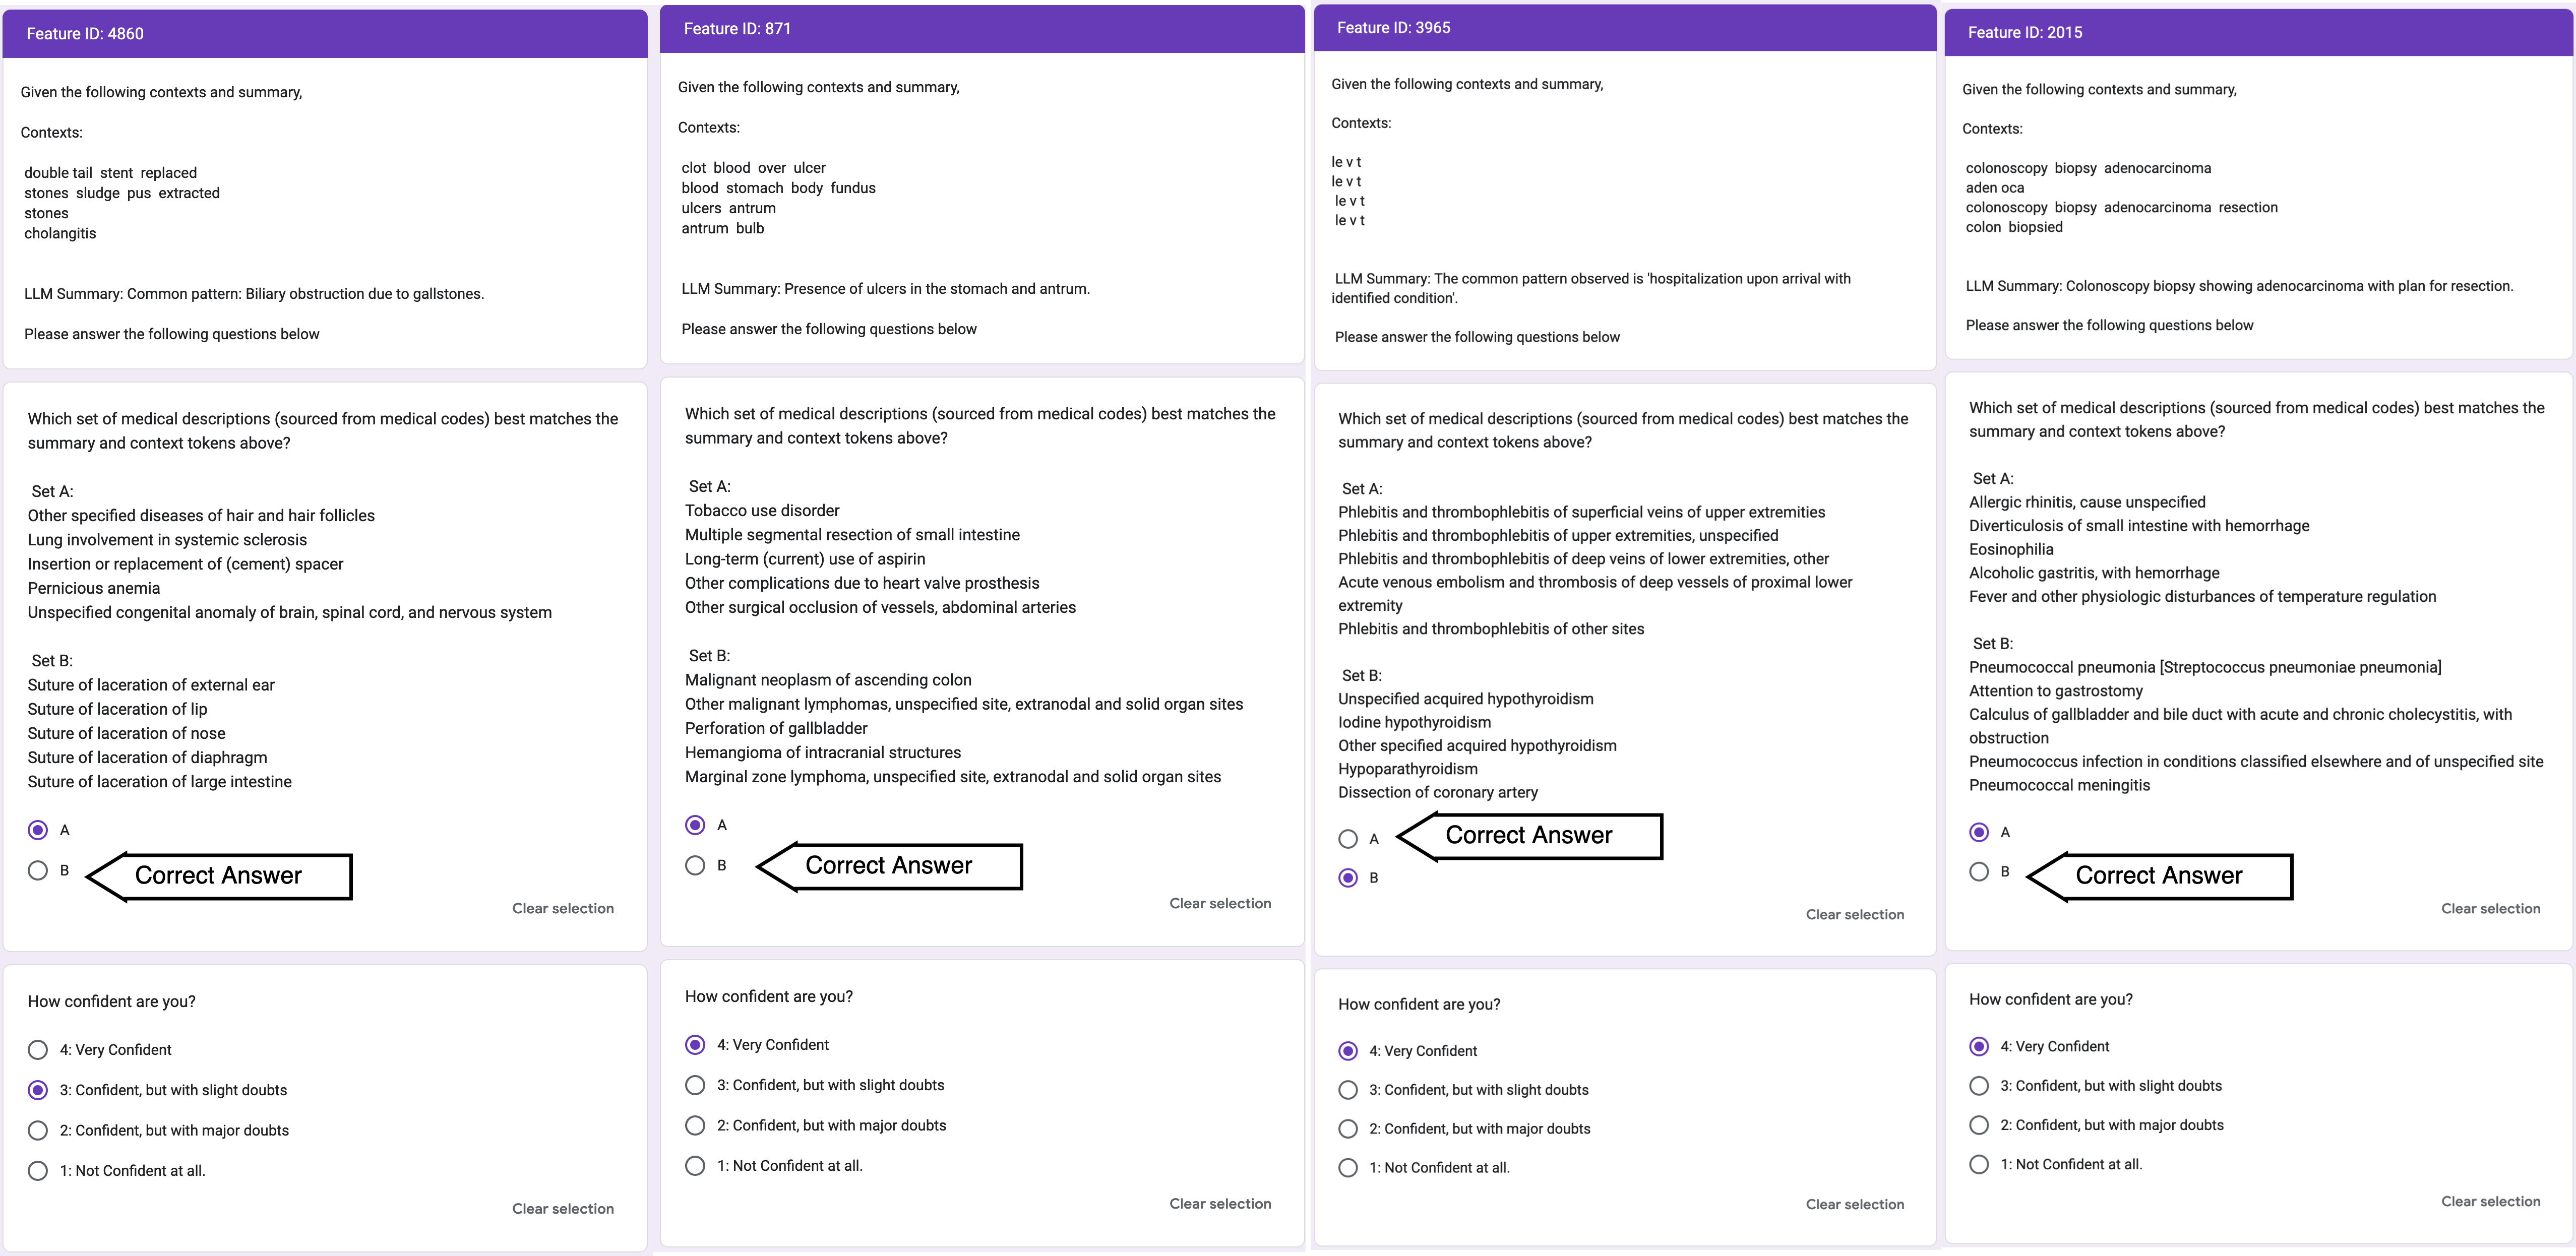Clear selection of Feature 4860 confidence question
2576x1256 pixels.
(x=563, y=1209)
